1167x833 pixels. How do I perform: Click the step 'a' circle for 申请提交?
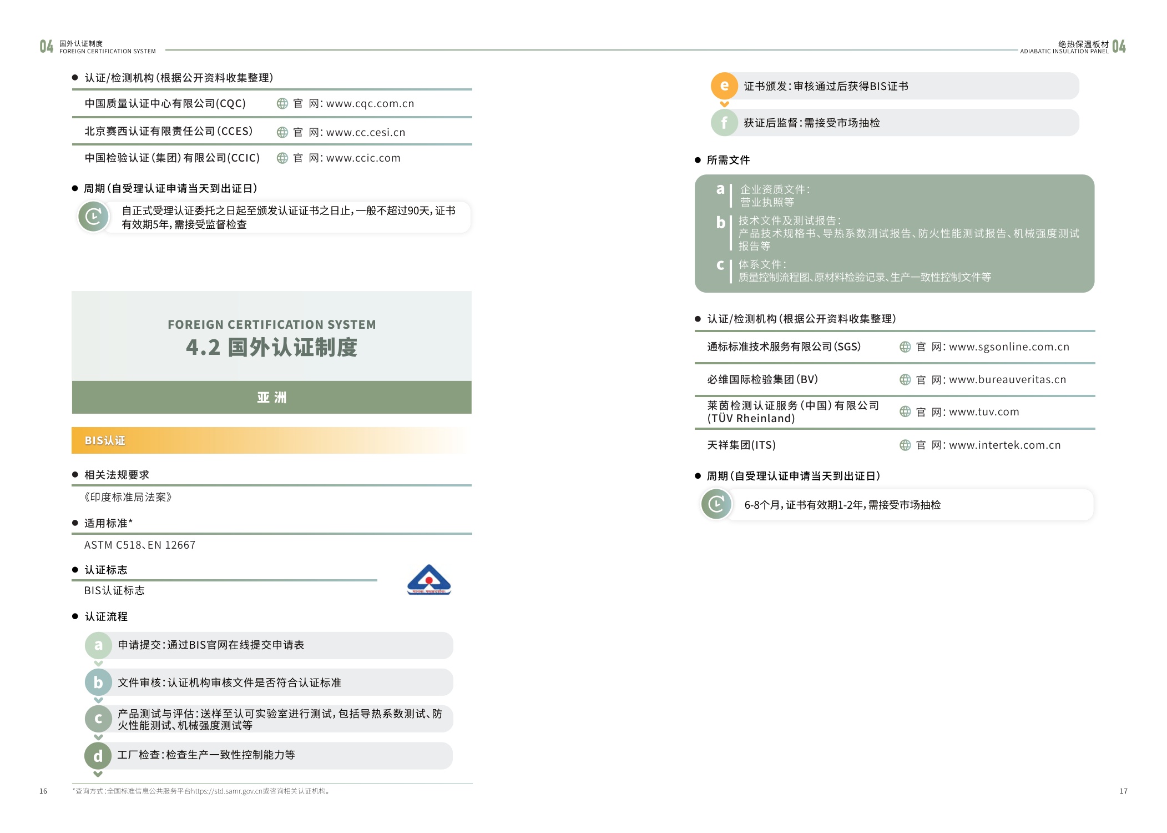[98, 645]
